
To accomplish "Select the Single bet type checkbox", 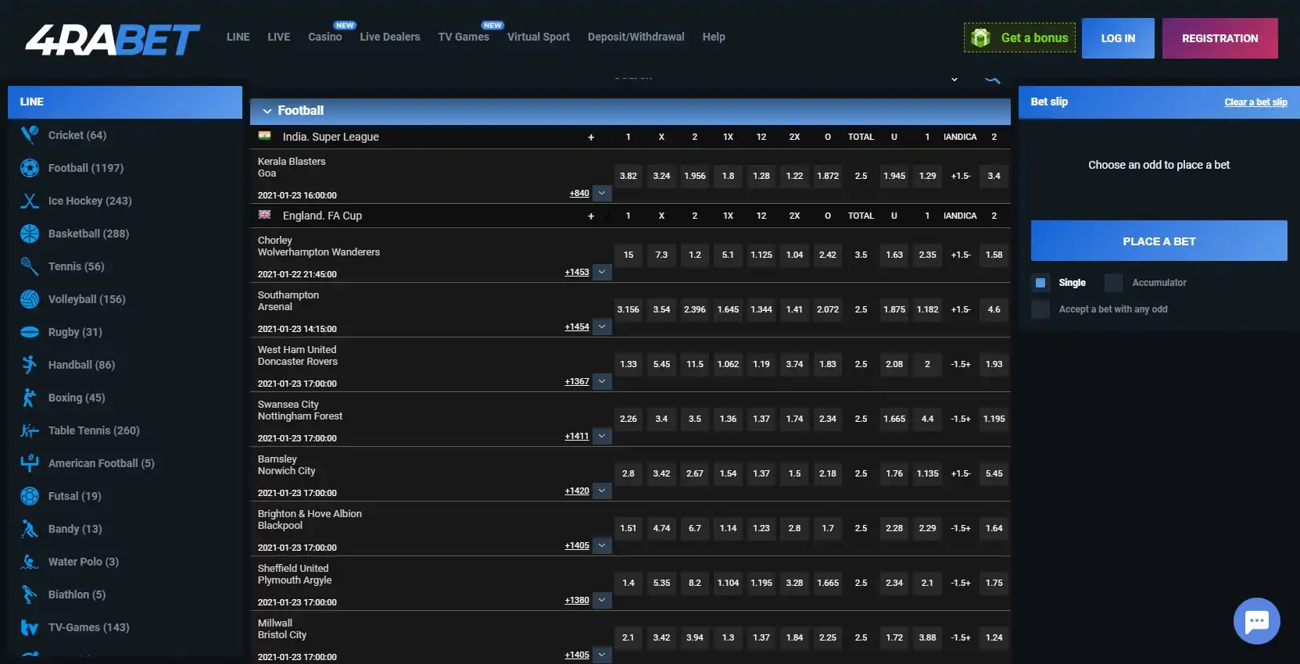I will tap(1040, 283).
